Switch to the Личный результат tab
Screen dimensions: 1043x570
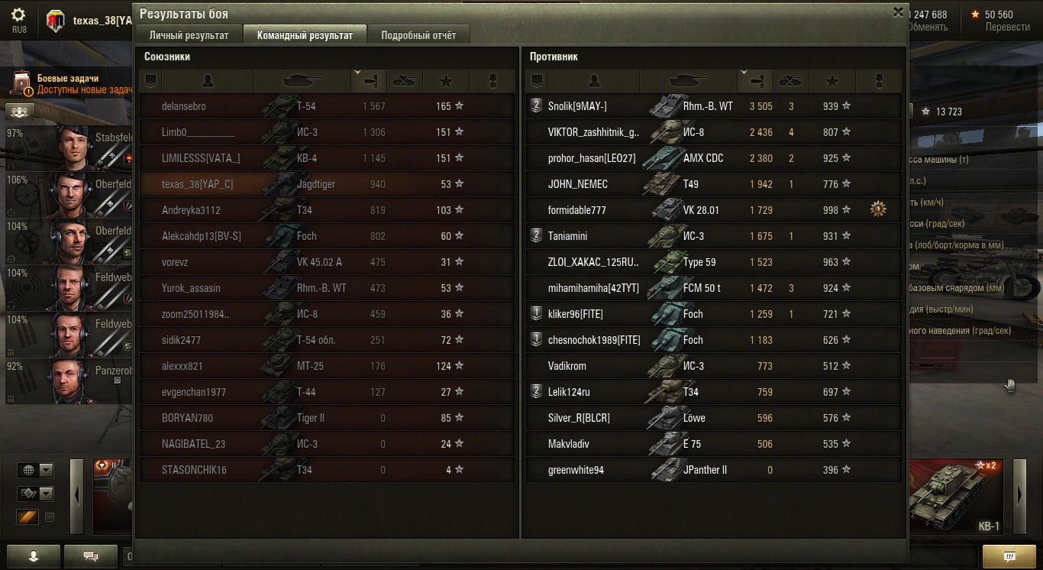click(x=189, y=35)
